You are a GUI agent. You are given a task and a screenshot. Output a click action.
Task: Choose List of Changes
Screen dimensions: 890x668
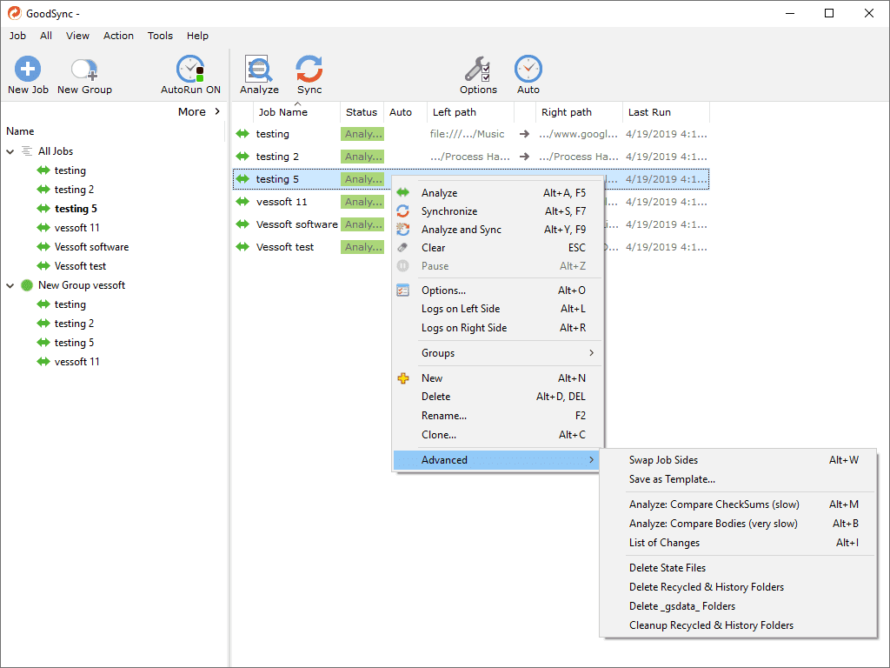739,543
